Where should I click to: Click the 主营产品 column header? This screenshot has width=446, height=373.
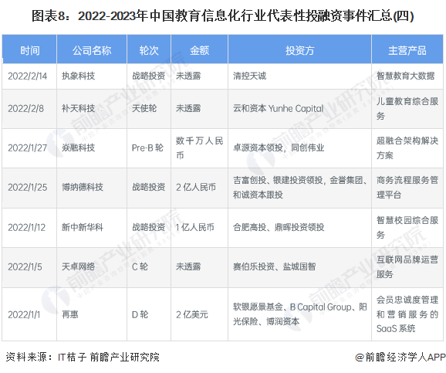click(x=407, y=50)
